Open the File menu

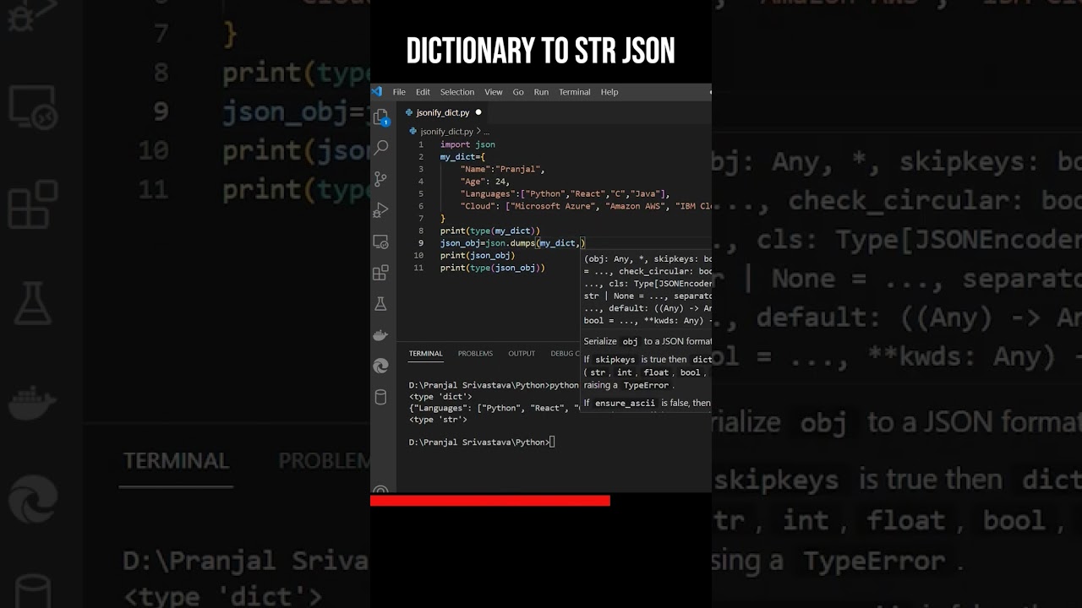(x=399, y=92)
